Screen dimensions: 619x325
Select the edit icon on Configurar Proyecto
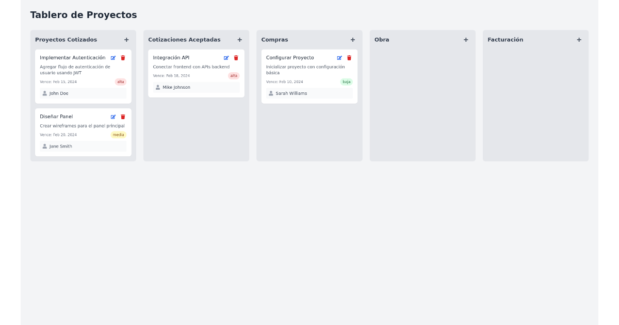pyautogui.click(x=339, y=58)
